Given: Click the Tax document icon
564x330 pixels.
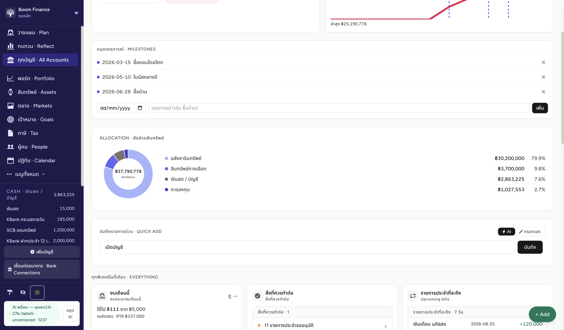Looking at the screenshot, I should (x=10, y=133).
